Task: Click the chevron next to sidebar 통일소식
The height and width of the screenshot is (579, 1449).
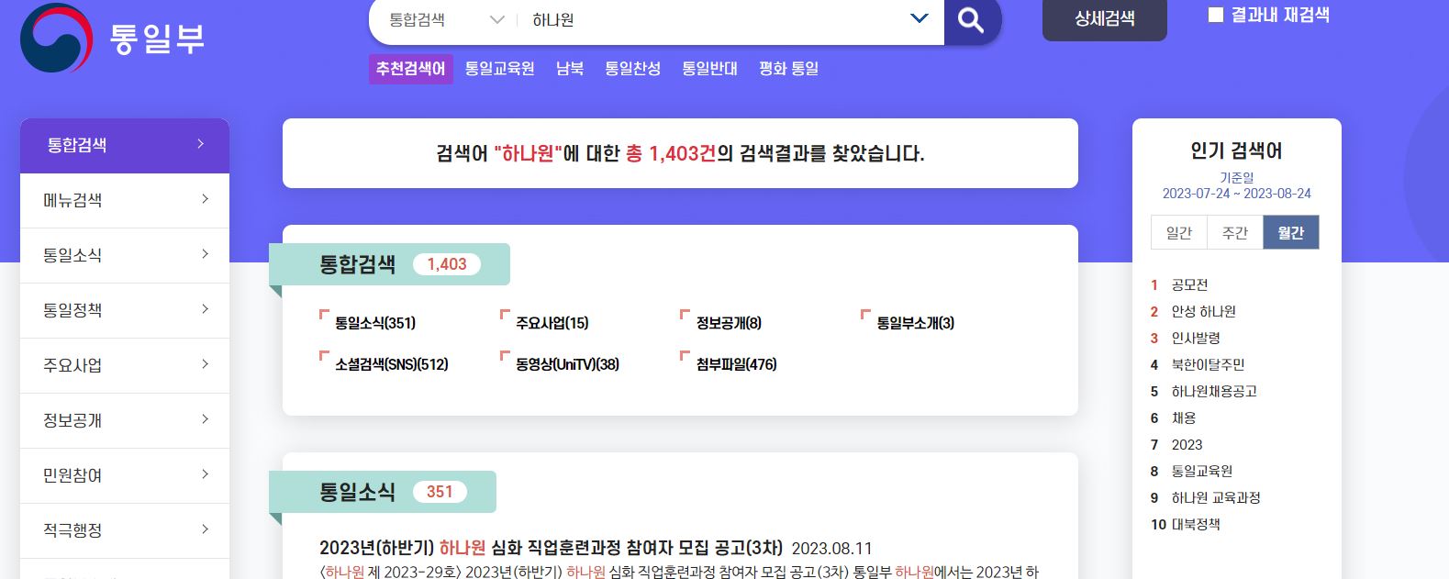Action: tap(205, 254)
